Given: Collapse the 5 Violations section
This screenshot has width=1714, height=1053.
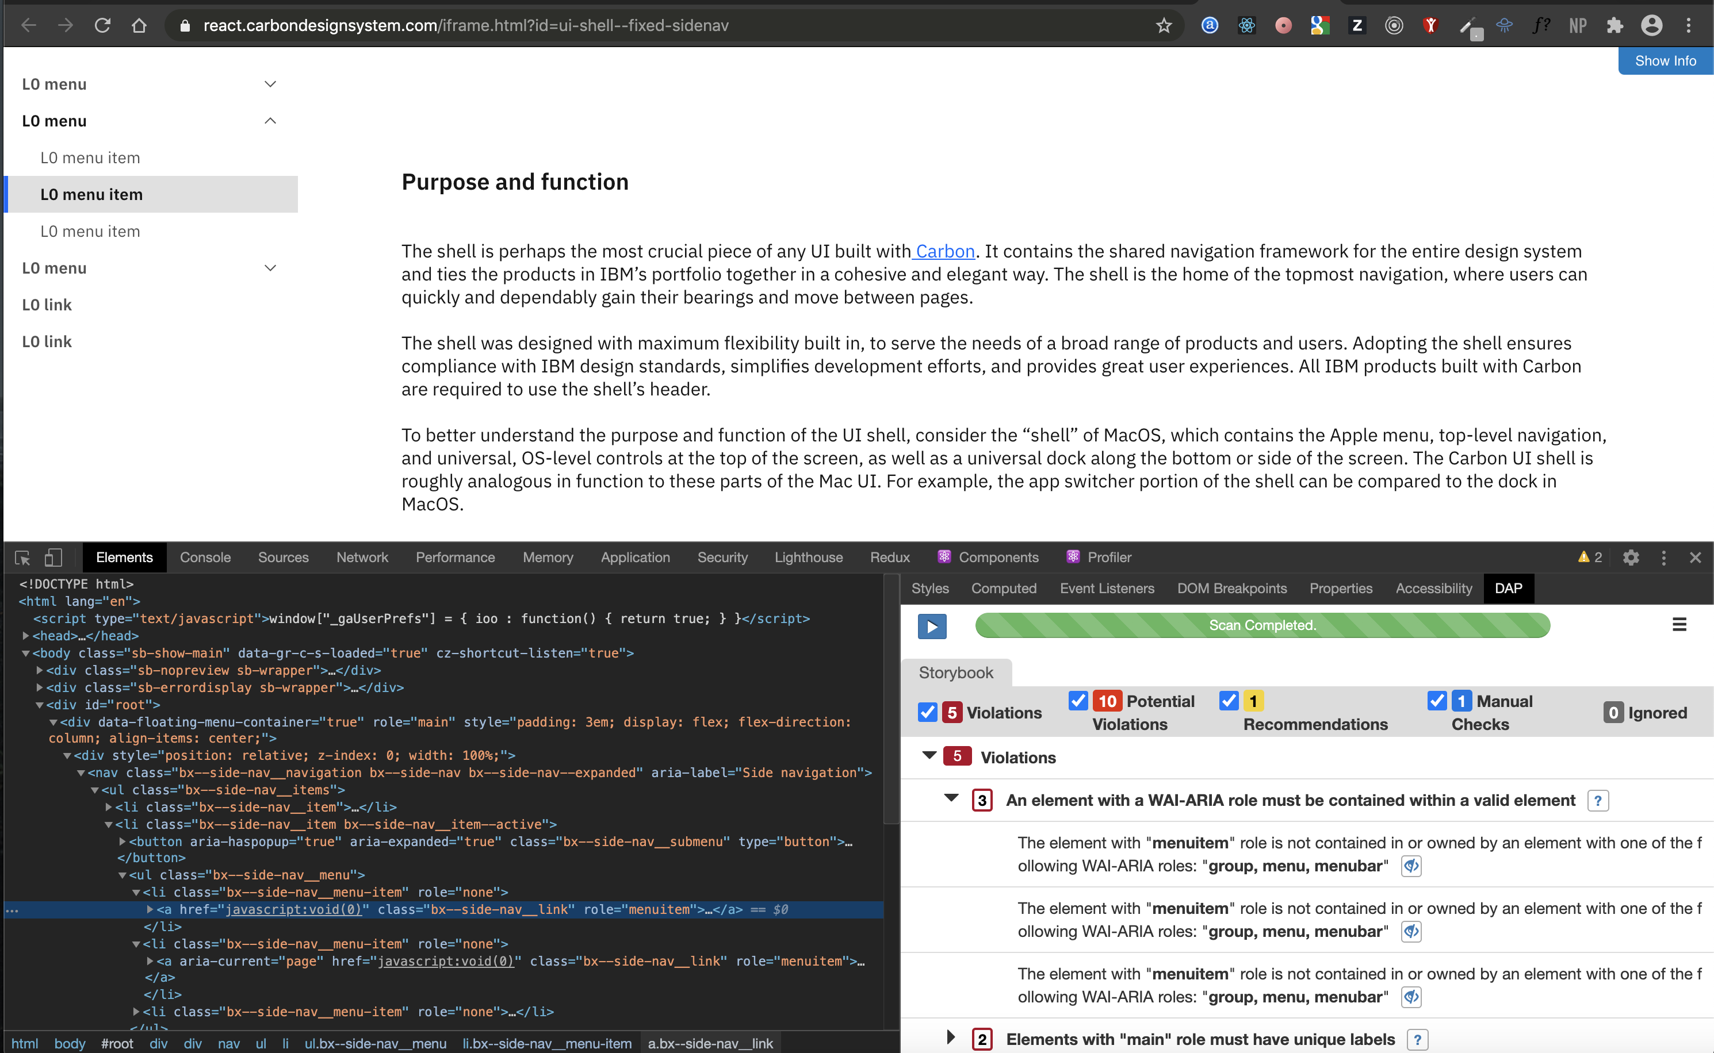Looking at the screenshot, I should [x=929, y=756].
